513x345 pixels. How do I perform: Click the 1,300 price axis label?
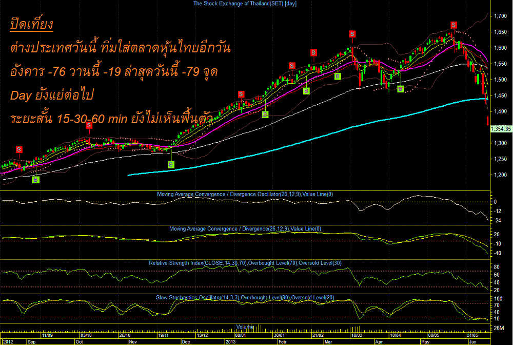click(501, 143)
